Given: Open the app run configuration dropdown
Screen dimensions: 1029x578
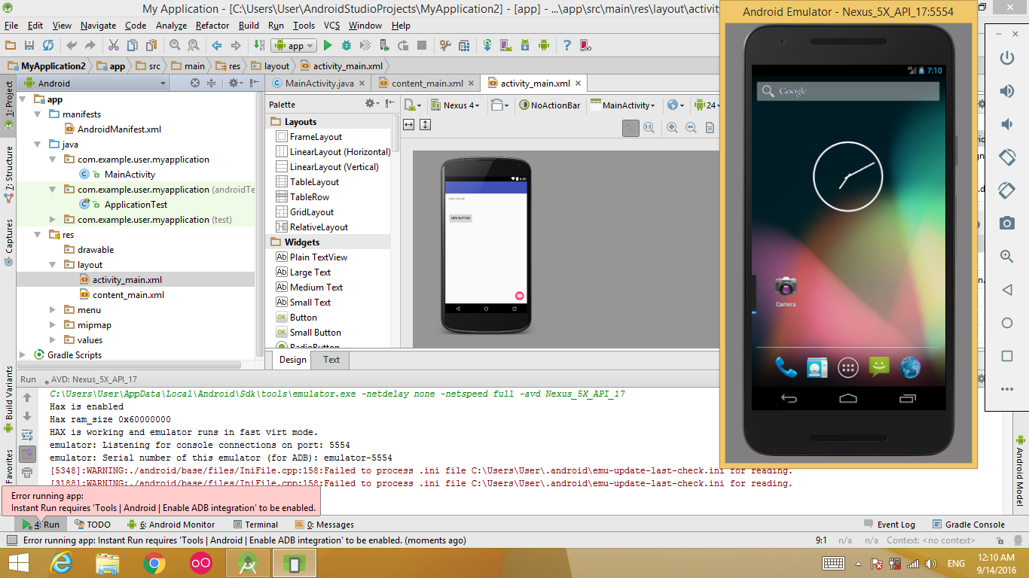Looking at the screenshot, I should pyautogui.click(x=295, y=46).
